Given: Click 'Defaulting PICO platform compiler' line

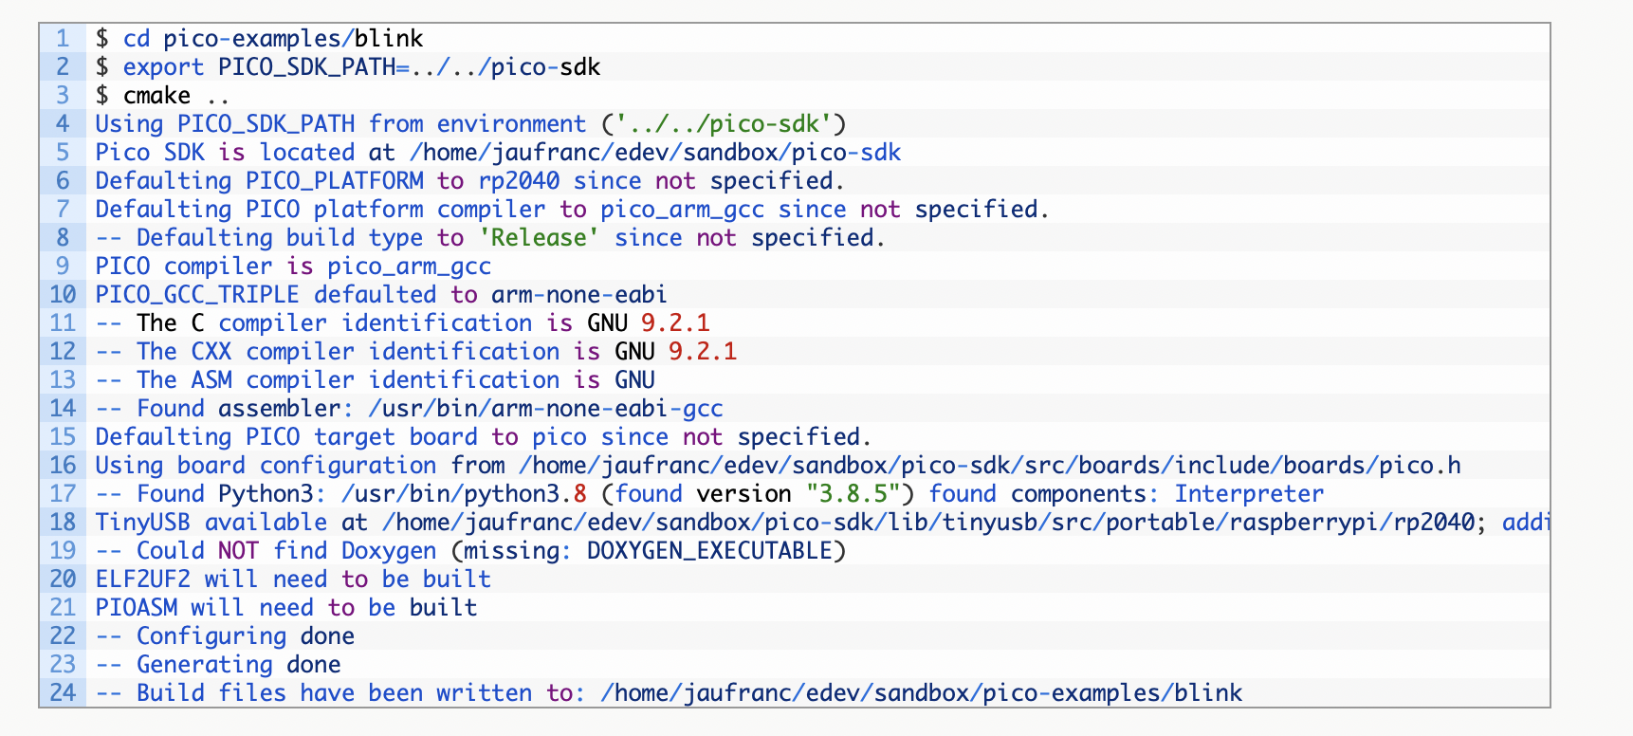Looking at the screenshot, I should pos(572,210).
